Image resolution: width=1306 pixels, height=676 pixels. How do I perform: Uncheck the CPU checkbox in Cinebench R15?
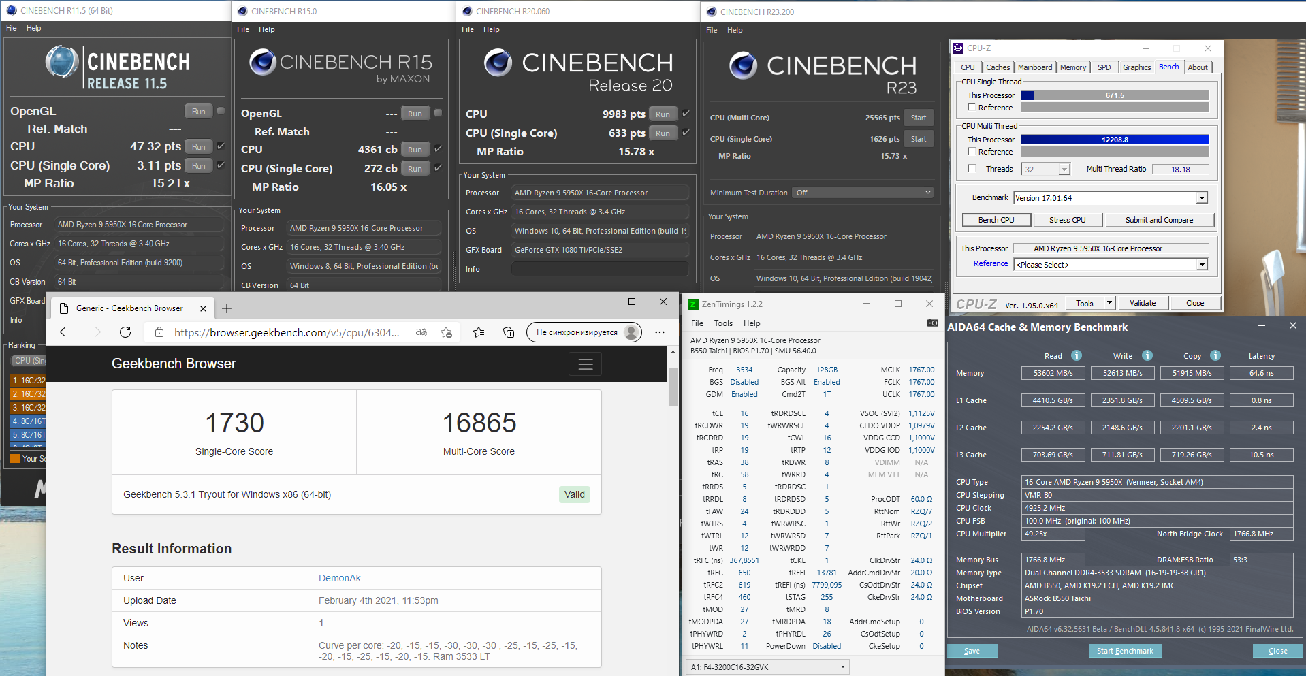[x=438, y=149]
